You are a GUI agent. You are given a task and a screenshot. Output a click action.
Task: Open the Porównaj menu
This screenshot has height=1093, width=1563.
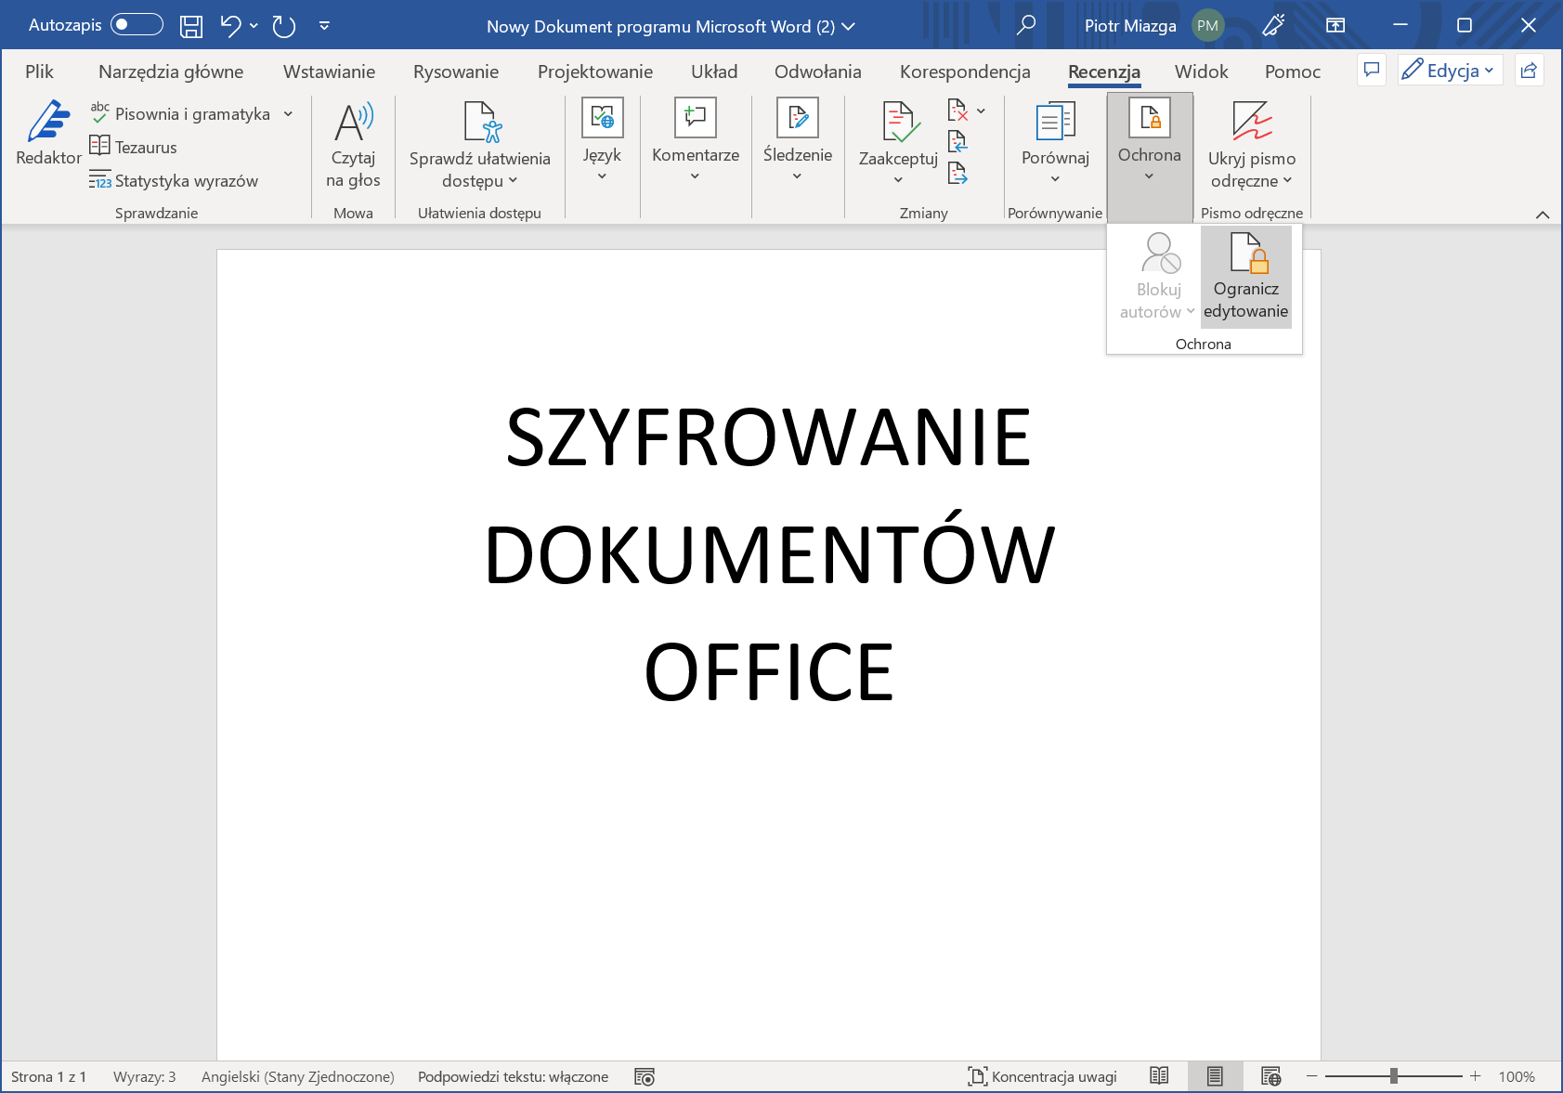point(1055,142)
